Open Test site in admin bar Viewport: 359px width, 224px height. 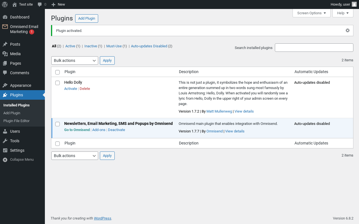[x=22, y=4]
